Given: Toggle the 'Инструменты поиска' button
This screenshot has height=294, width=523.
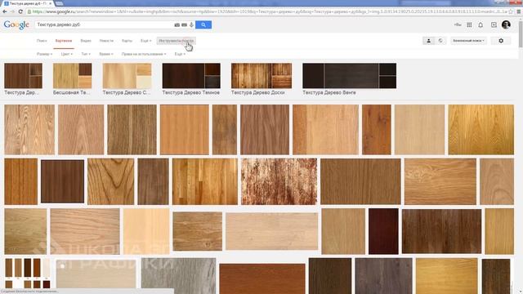Looking at the screenshot, I should coord(177,41).
